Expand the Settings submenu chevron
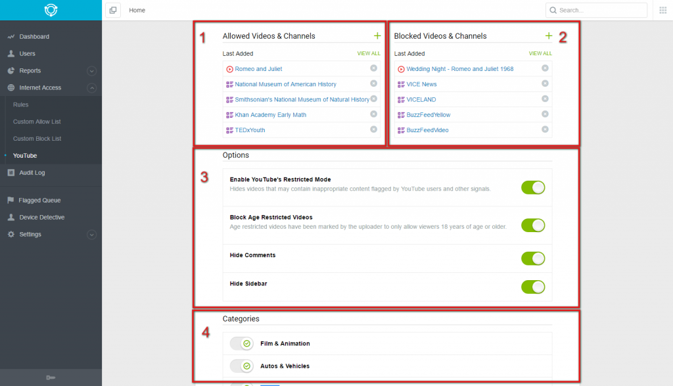Image resolution: width=673 pixels, height=386 pixels. (91, 235)
